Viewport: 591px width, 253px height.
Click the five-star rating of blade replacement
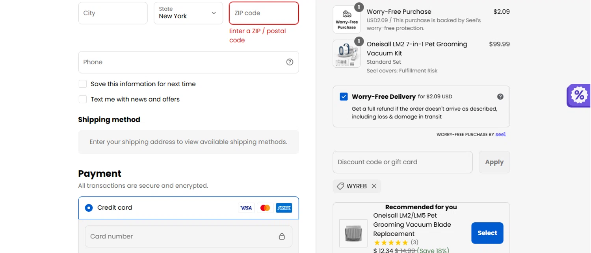391,242
